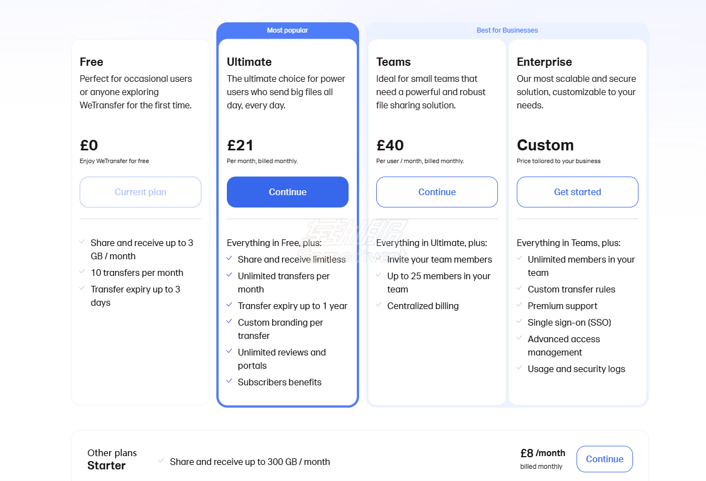706x481 pixels.
Task: Click Continue on the Teams plan
Action: [437, 192]
